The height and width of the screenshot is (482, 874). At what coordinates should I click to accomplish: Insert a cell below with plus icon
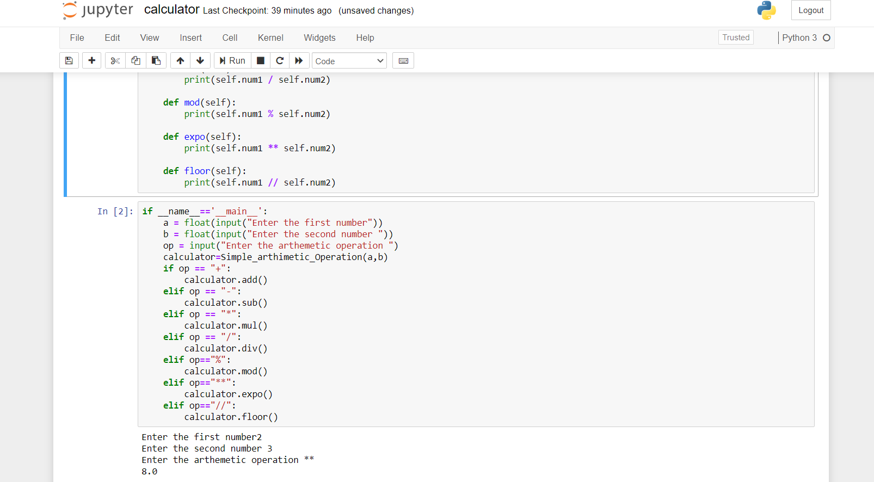pos(92,60)
